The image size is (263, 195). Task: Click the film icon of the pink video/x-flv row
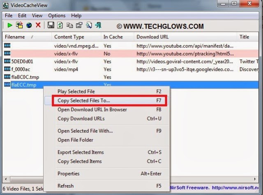coord(7,53)
